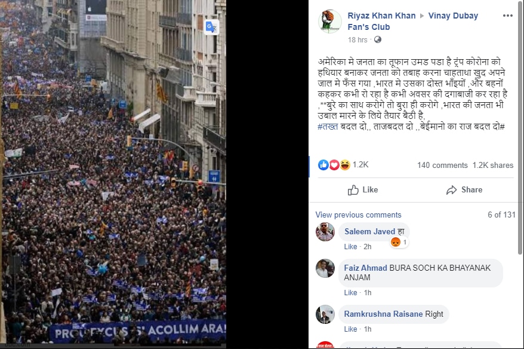Open Riyaz Khan Khan profile link
Image resolution: width=524 pixels, height=349 pixels.
point(381,16)
